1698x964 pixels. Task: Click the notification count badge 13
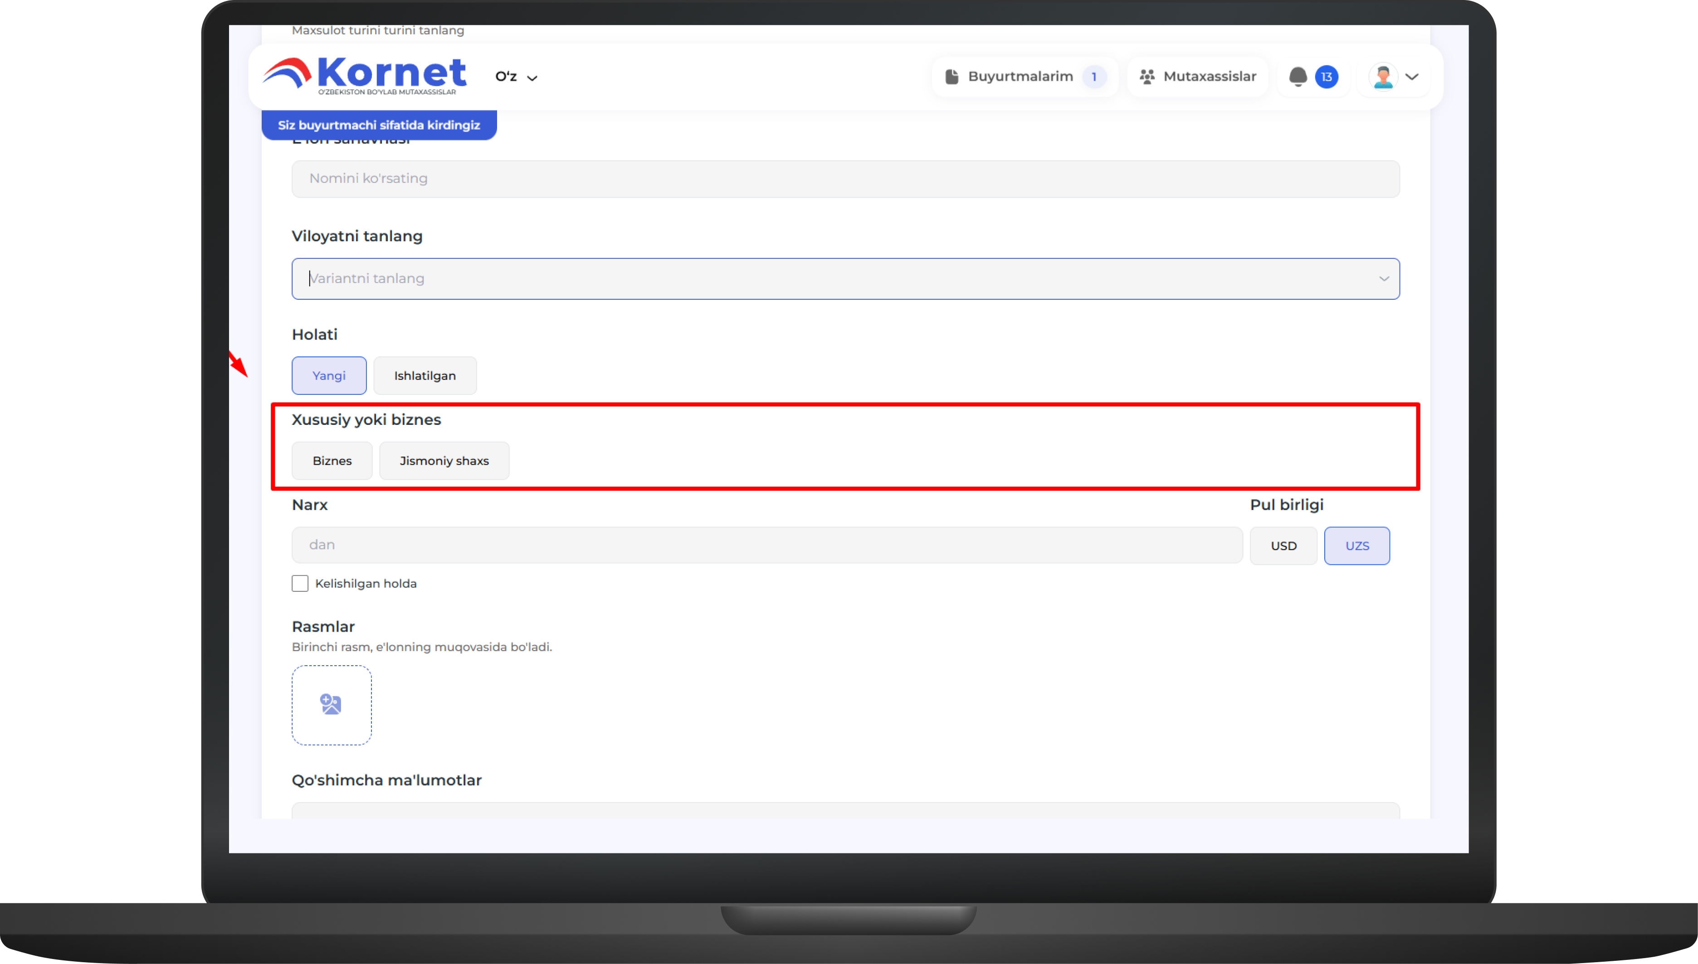[x=1327, y=77]
